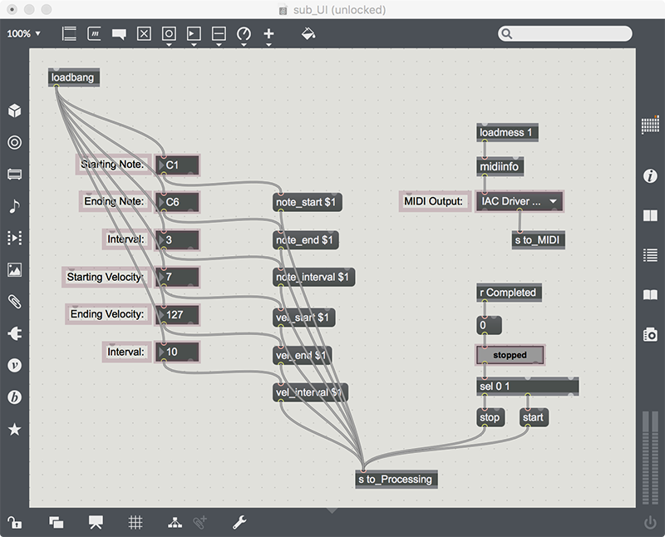Add a comment box from the toolbar

coord(119,34)
